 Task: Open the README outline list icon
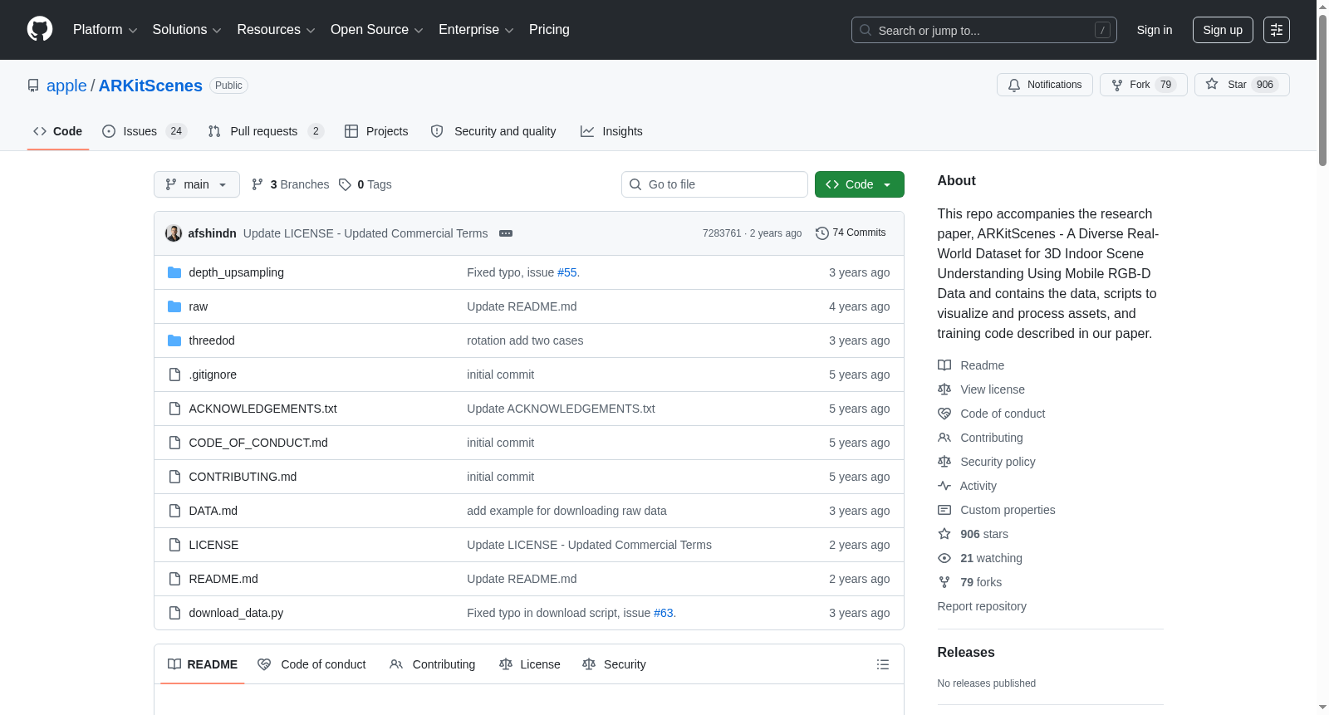[x=883, y=664]
